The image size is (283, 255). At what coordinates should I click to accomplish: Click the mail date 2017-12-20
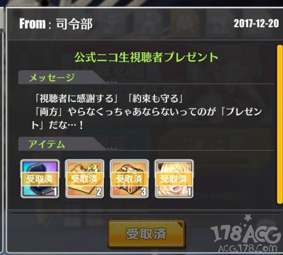pyautogui.click(x=256, y=24)
